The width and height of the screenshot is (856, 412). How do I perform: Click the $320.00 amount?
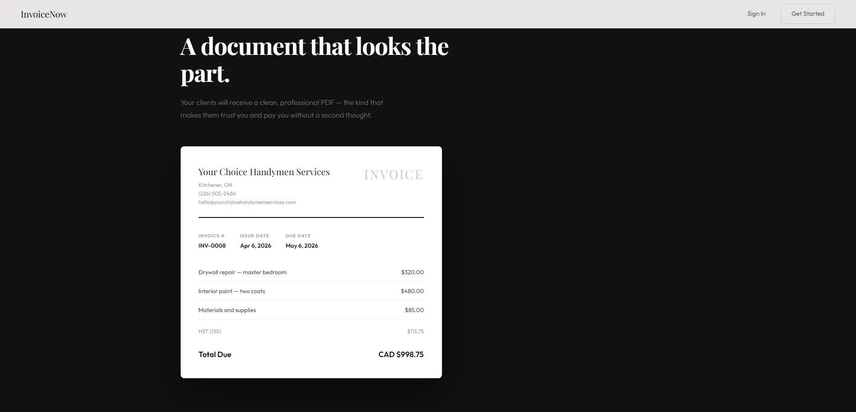point(412,272)
